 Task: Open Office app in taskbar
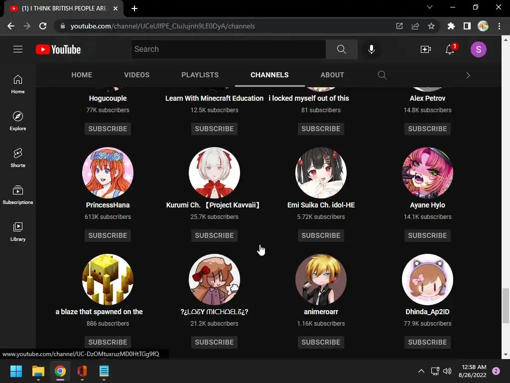click(x=82, y=371)
